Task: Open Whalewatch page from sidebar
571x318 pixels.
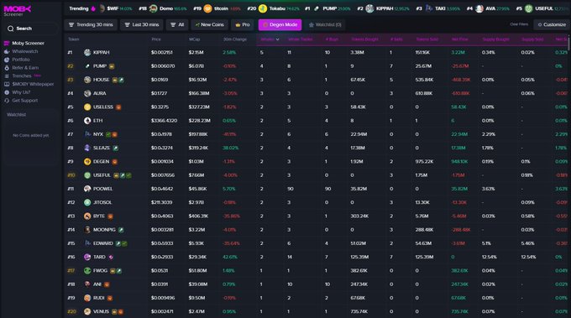Action: [24, 52]
